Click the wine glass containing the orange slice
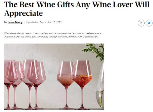 (82, 85)
